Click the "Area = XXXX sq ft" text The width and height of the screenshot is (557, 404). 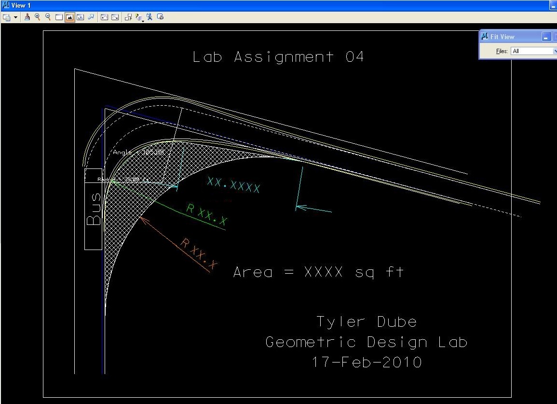click(318, 272)
